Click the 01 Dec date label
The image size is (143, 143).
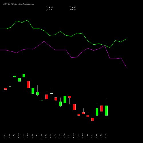point(87,136)
